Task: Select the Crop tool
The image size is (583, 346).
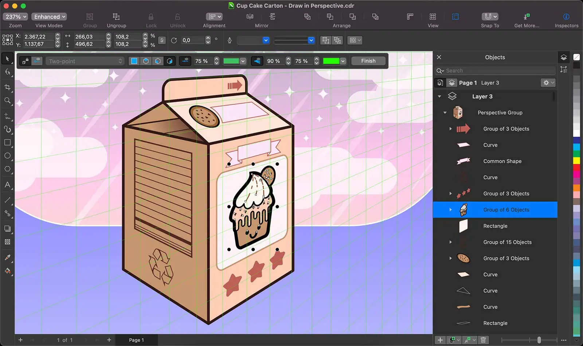Action: coord(7,86)
